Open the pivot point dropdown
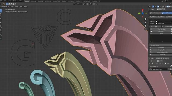The image size is (172, 96). 84,4
